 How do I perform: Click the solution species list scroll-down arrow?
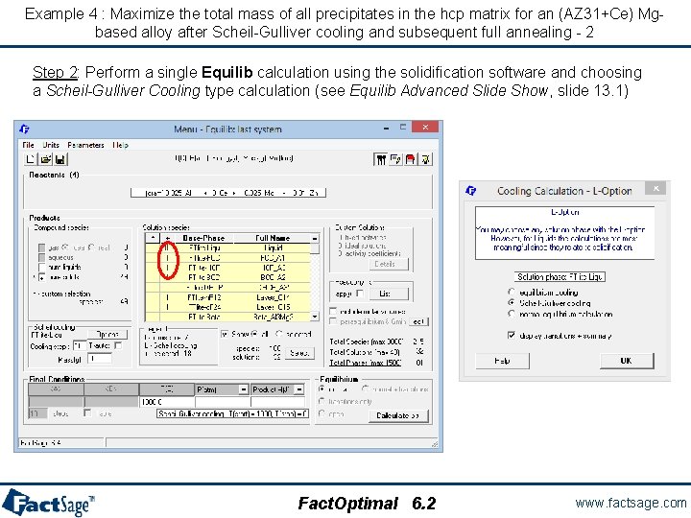315,317
